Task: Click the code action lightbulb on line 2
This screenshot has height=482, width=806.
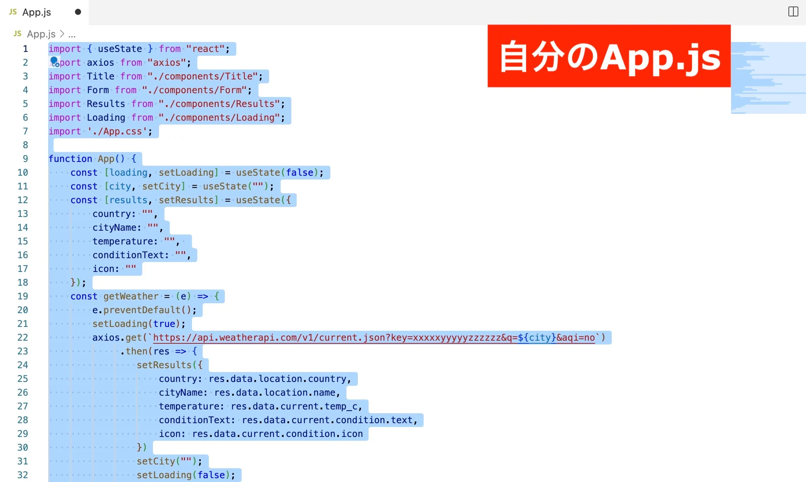Action: click(54, 61)
